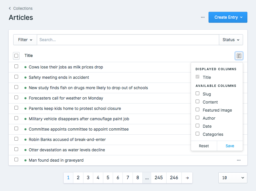Click the green status dot beside "Cows lose their jobs"

(25, 66)
